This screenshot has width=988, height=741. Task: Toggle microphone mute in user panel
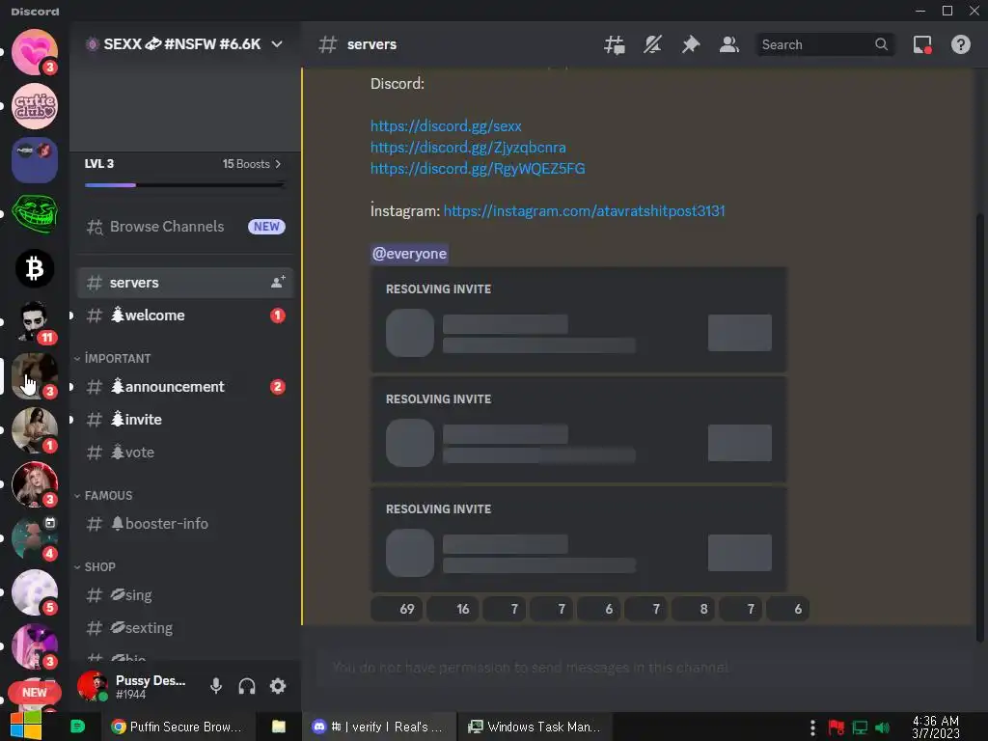(215, 686)
